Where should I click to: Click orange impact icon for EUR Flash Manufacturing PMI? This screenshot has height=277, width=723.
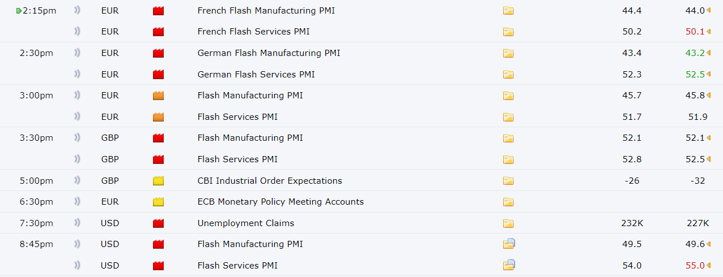[158, 96]
